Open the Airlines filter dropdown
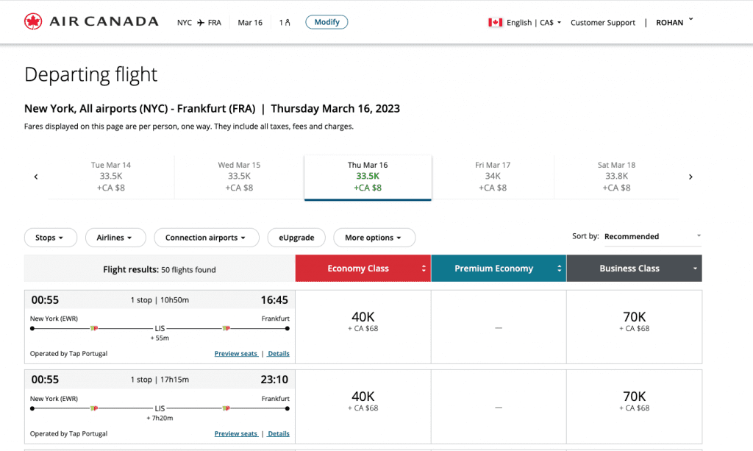Screen dimensions: 753x451 coord(115,238)
